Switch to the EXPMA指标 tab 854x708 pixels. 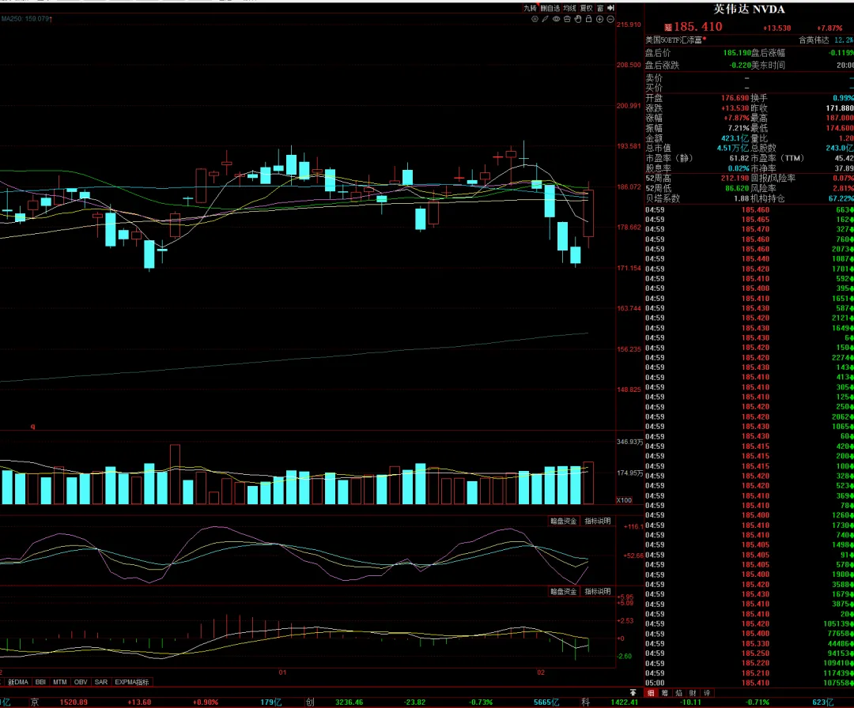click(132, 682)
